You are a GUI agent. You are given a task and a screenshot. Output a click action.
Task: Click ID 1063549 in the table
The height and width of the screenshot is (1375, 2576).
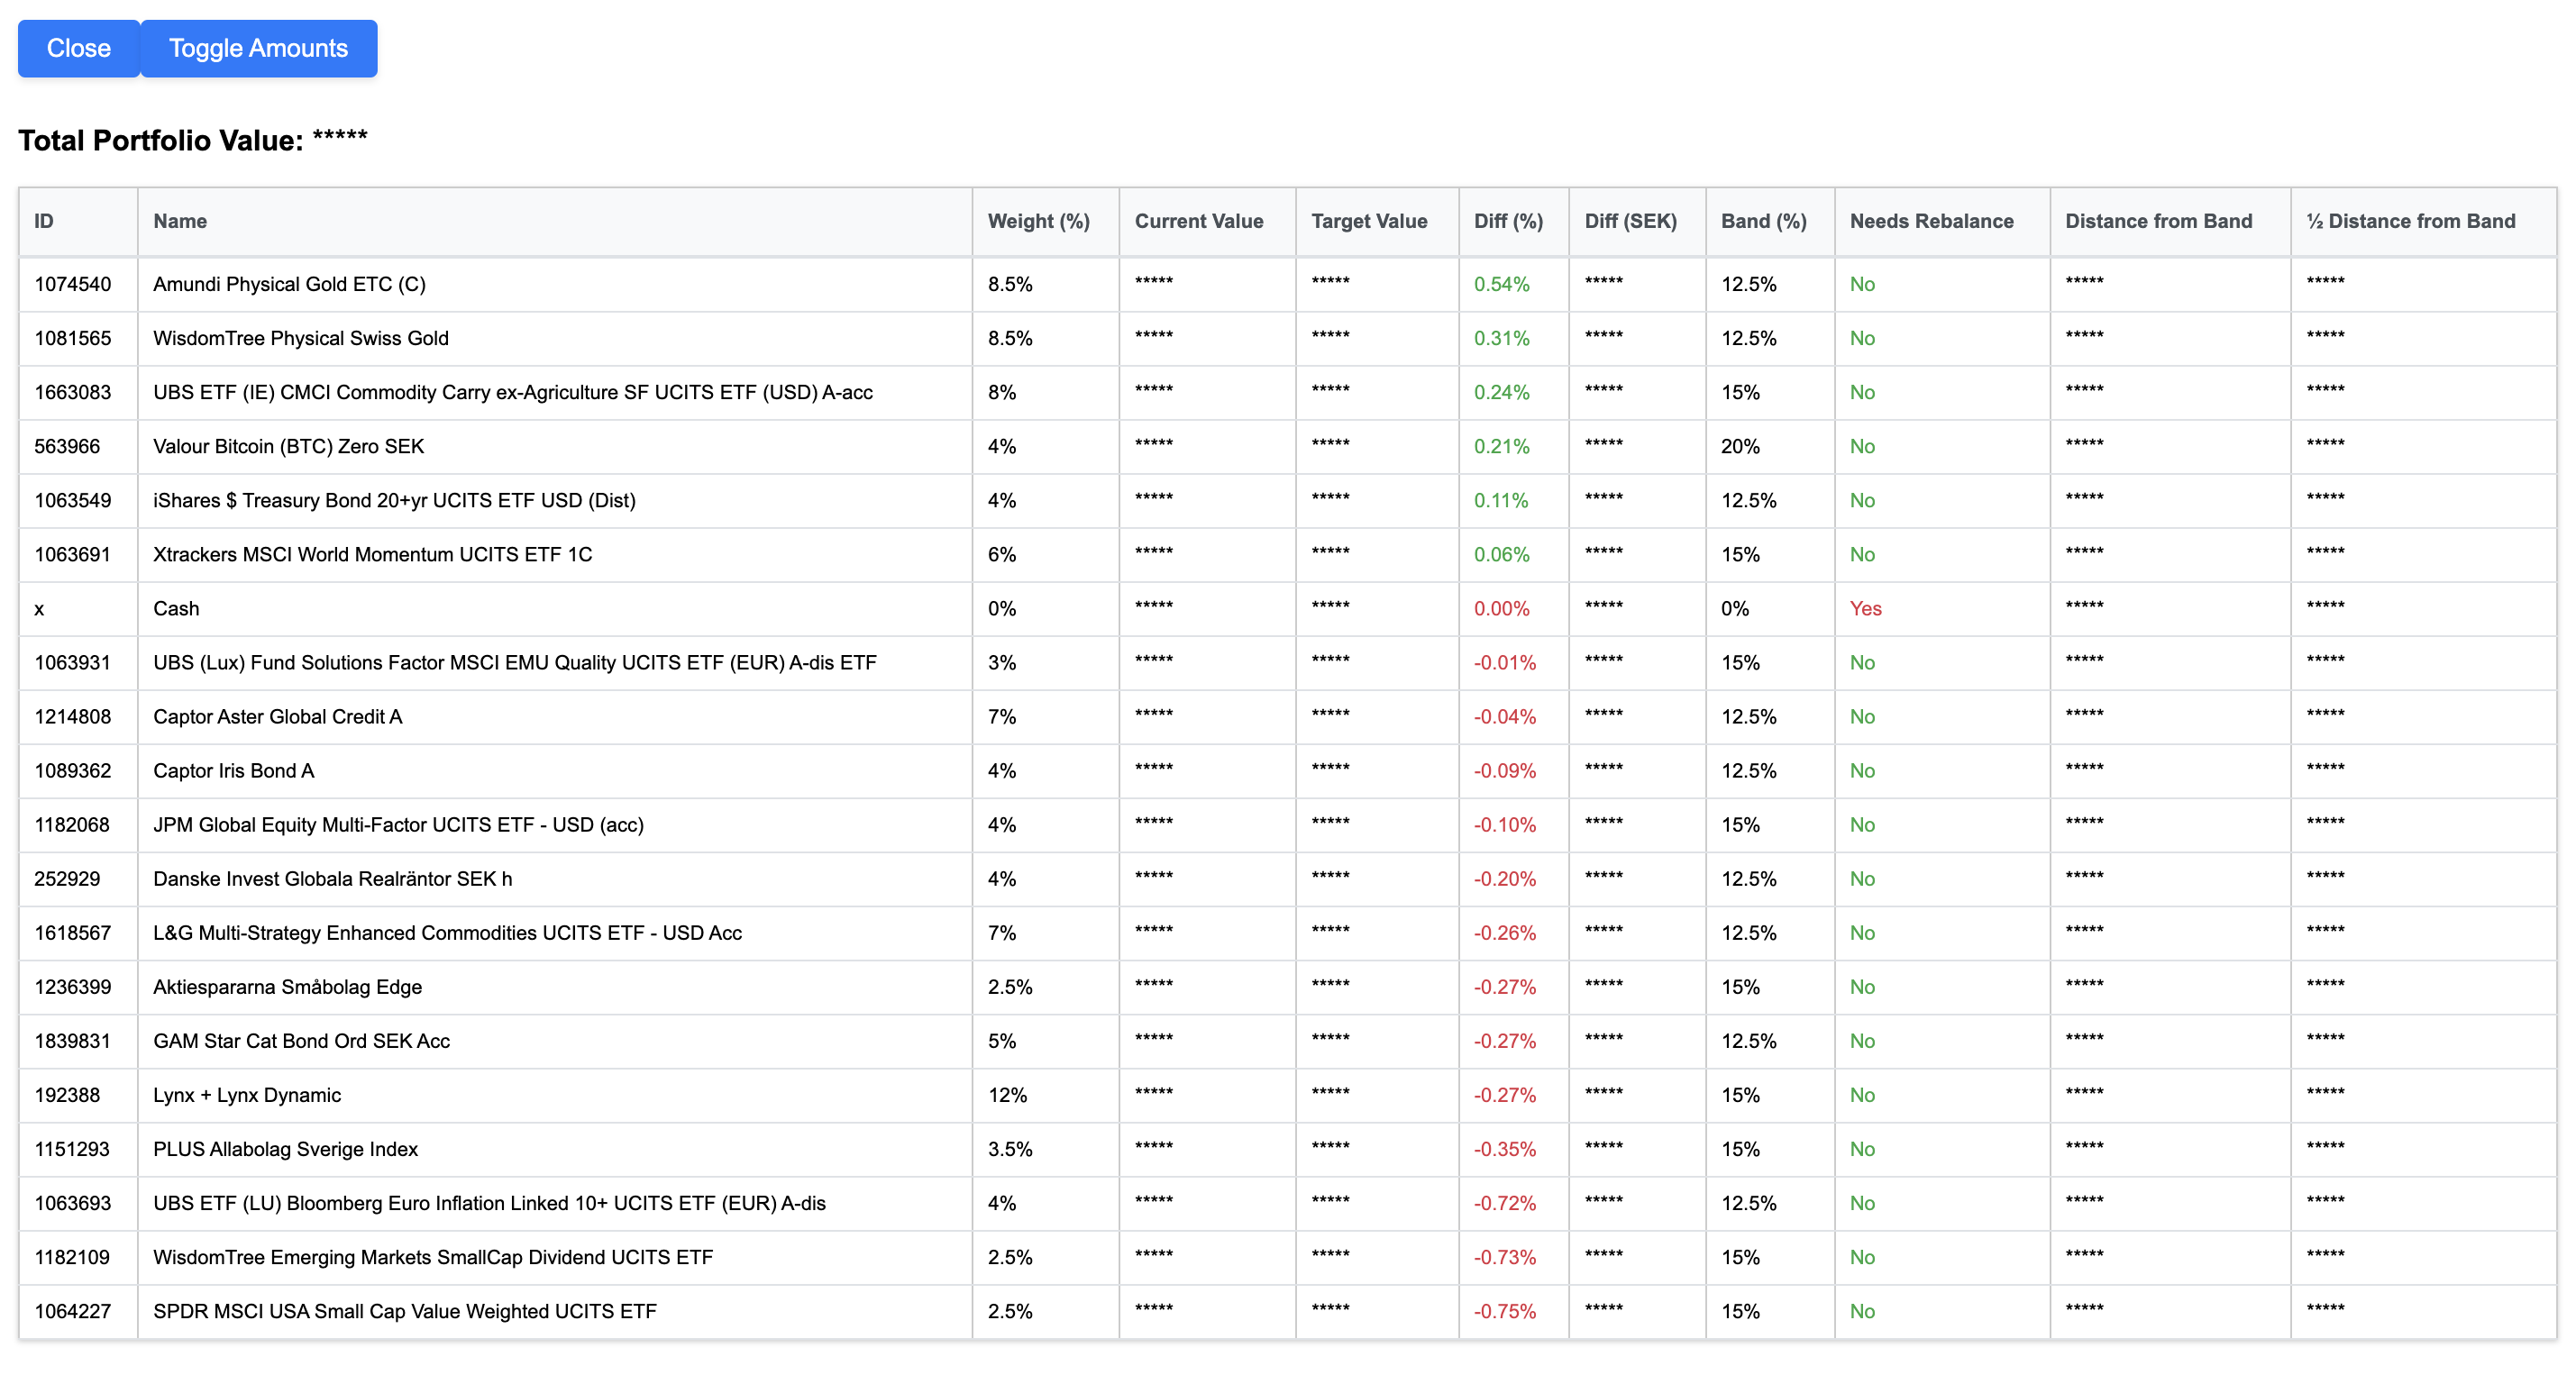(72, 500)
